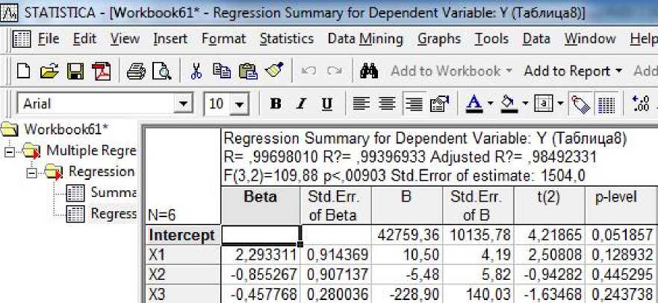
Task: Redo the last undone action
Action: tap(335, 71)
